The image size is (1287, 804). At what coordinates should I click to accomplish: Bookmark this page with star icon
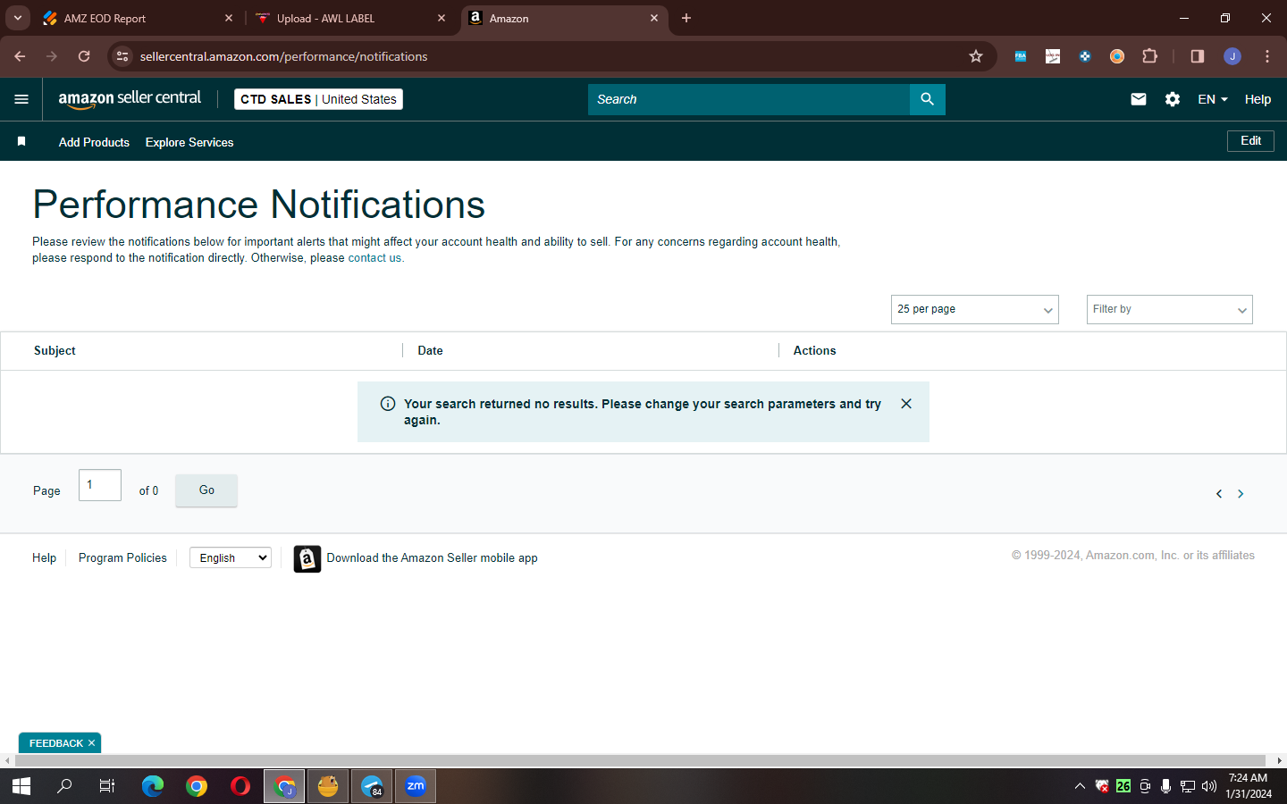pos(976,56)
